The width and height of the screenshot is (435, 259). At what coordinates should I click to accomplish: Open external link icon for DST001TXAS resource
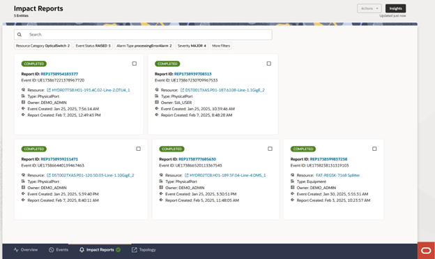point(182,90)
